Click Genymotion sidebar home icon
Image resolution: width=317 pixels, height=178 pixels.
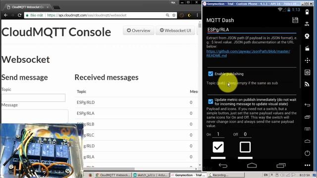[x=307, y=141]
